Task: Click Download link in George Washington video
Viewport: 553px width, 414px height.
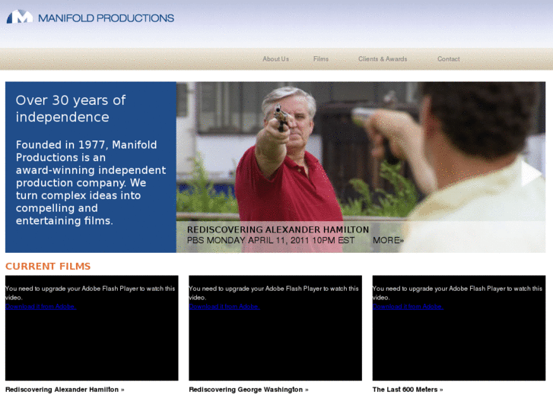Action: tap(224, 307)
